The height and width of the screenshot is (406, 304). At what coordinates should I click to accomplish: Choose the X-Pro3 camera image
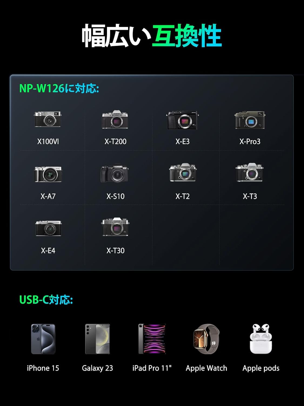pyautogui.click(x=250, y=120)
